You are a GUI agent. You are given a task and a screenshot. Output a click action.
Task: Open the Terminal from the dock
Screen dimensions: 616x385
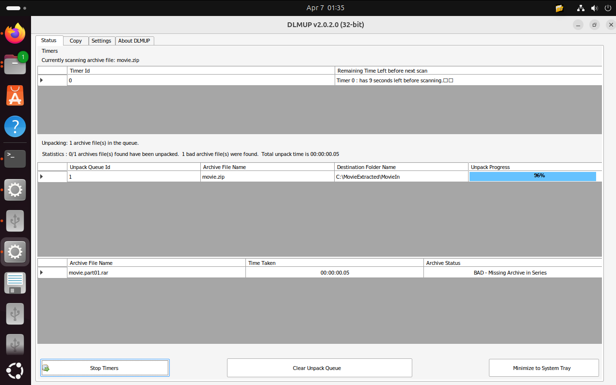click(x=15, y=158)
